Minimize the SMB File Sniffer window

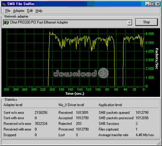pyautogui.click(x=147, y=4)
